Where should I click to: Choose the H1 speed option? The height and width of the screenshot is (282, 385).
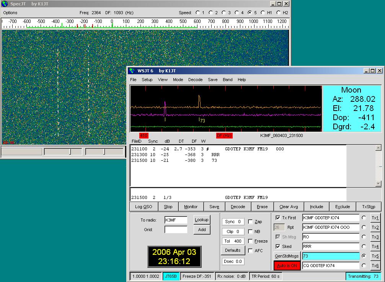pyautogui.click(x=263, y=13)
